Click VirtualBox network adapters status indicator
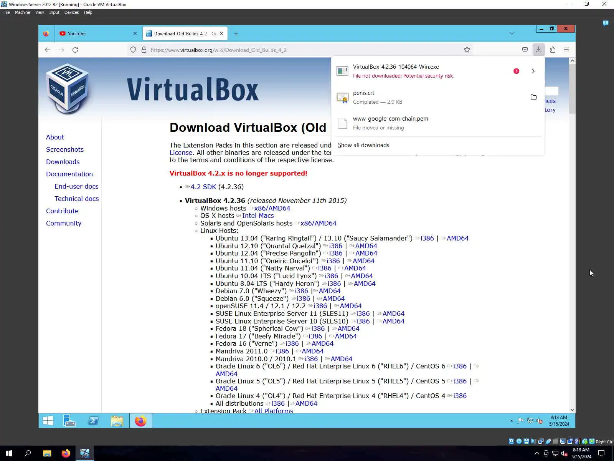Screen dimensions: 614x461 pyautogui.click(x=541, y=441)
